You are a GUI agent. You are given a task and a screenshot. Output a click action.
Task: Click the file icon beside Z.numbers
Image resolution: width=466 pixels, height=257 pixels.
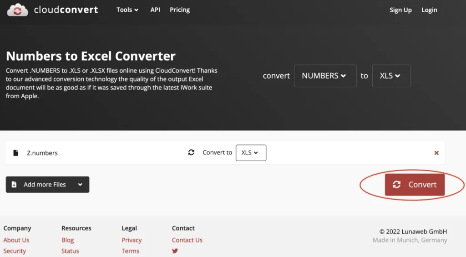click(15, 153)
